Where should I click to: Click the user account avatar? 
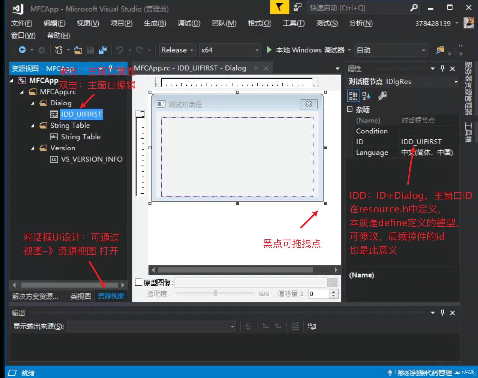click(469, 23)
